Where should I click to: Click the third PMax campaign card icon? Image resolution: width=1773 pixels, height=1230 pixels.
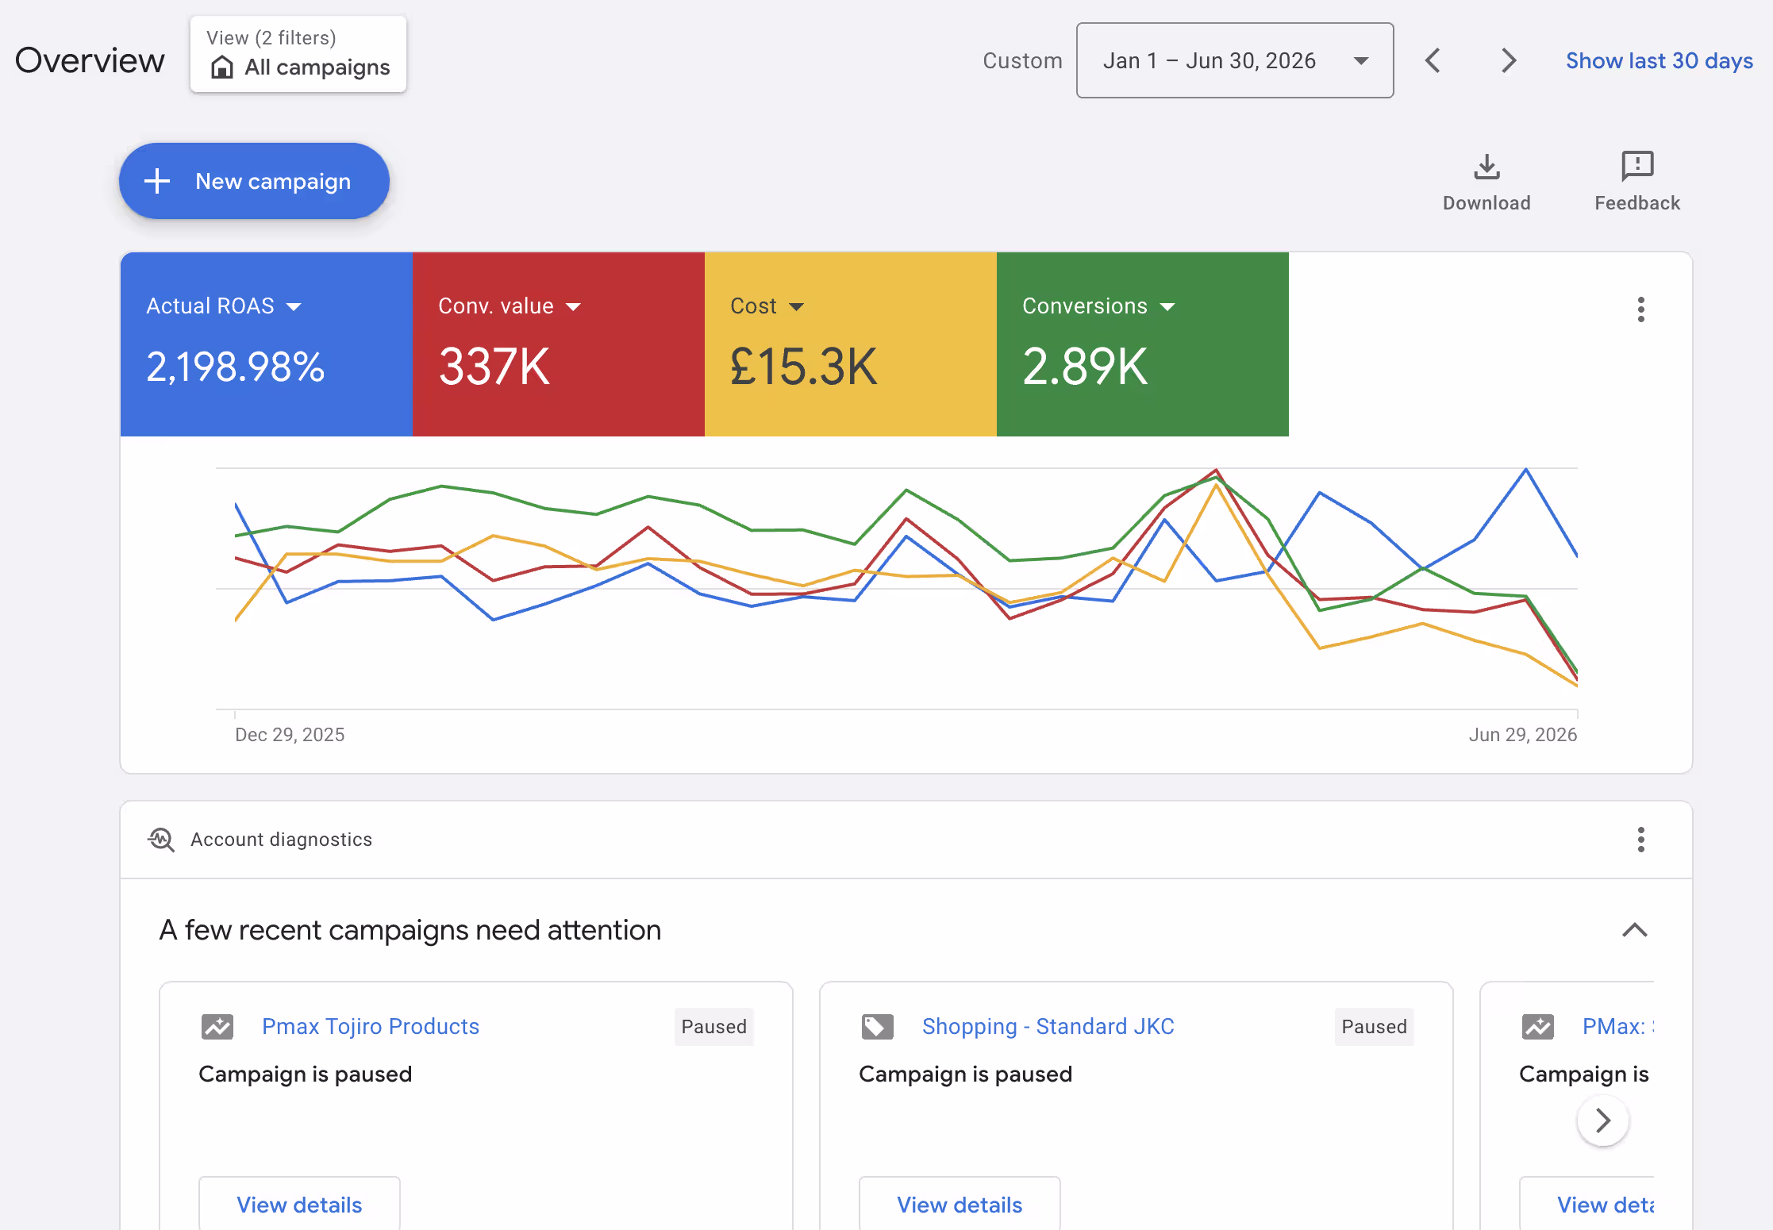1537,1026
